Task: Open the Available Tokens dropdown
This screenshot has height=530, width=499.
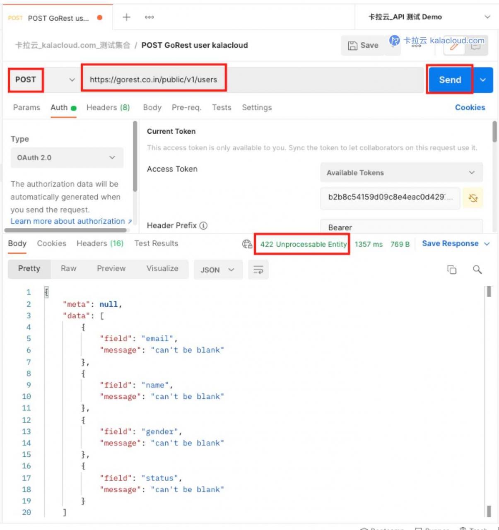Action: pyautogui.click(x=401, y=173)
